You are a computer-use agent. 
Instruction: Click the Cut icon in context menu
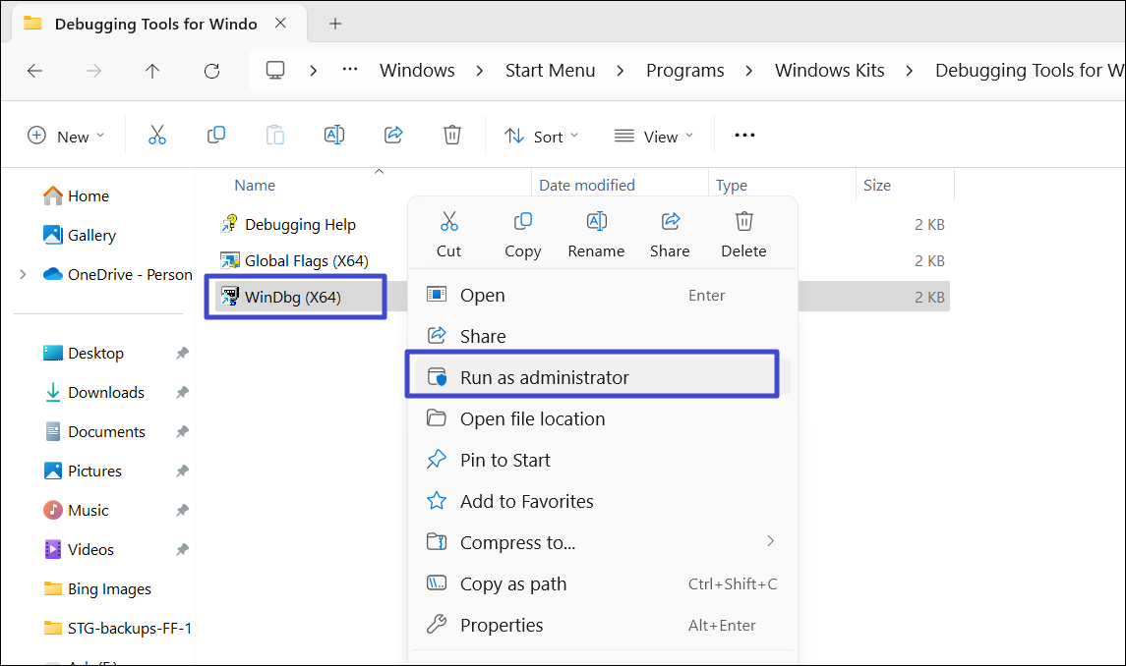[448, 222]
